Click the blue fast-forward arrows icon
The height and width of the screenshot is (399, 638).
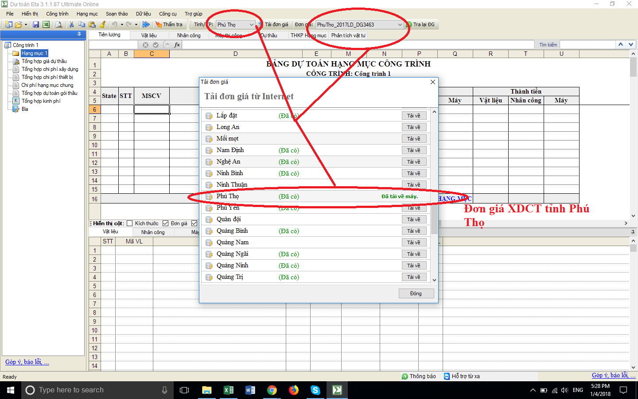pos(146,25)
